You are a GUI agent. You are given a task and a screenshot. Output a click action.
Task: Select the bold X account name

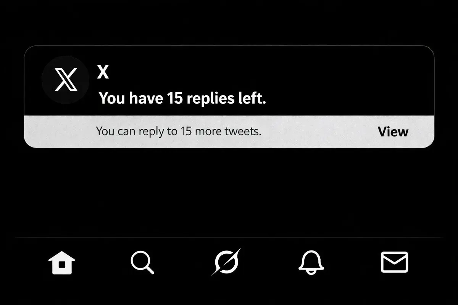(103, 72)
